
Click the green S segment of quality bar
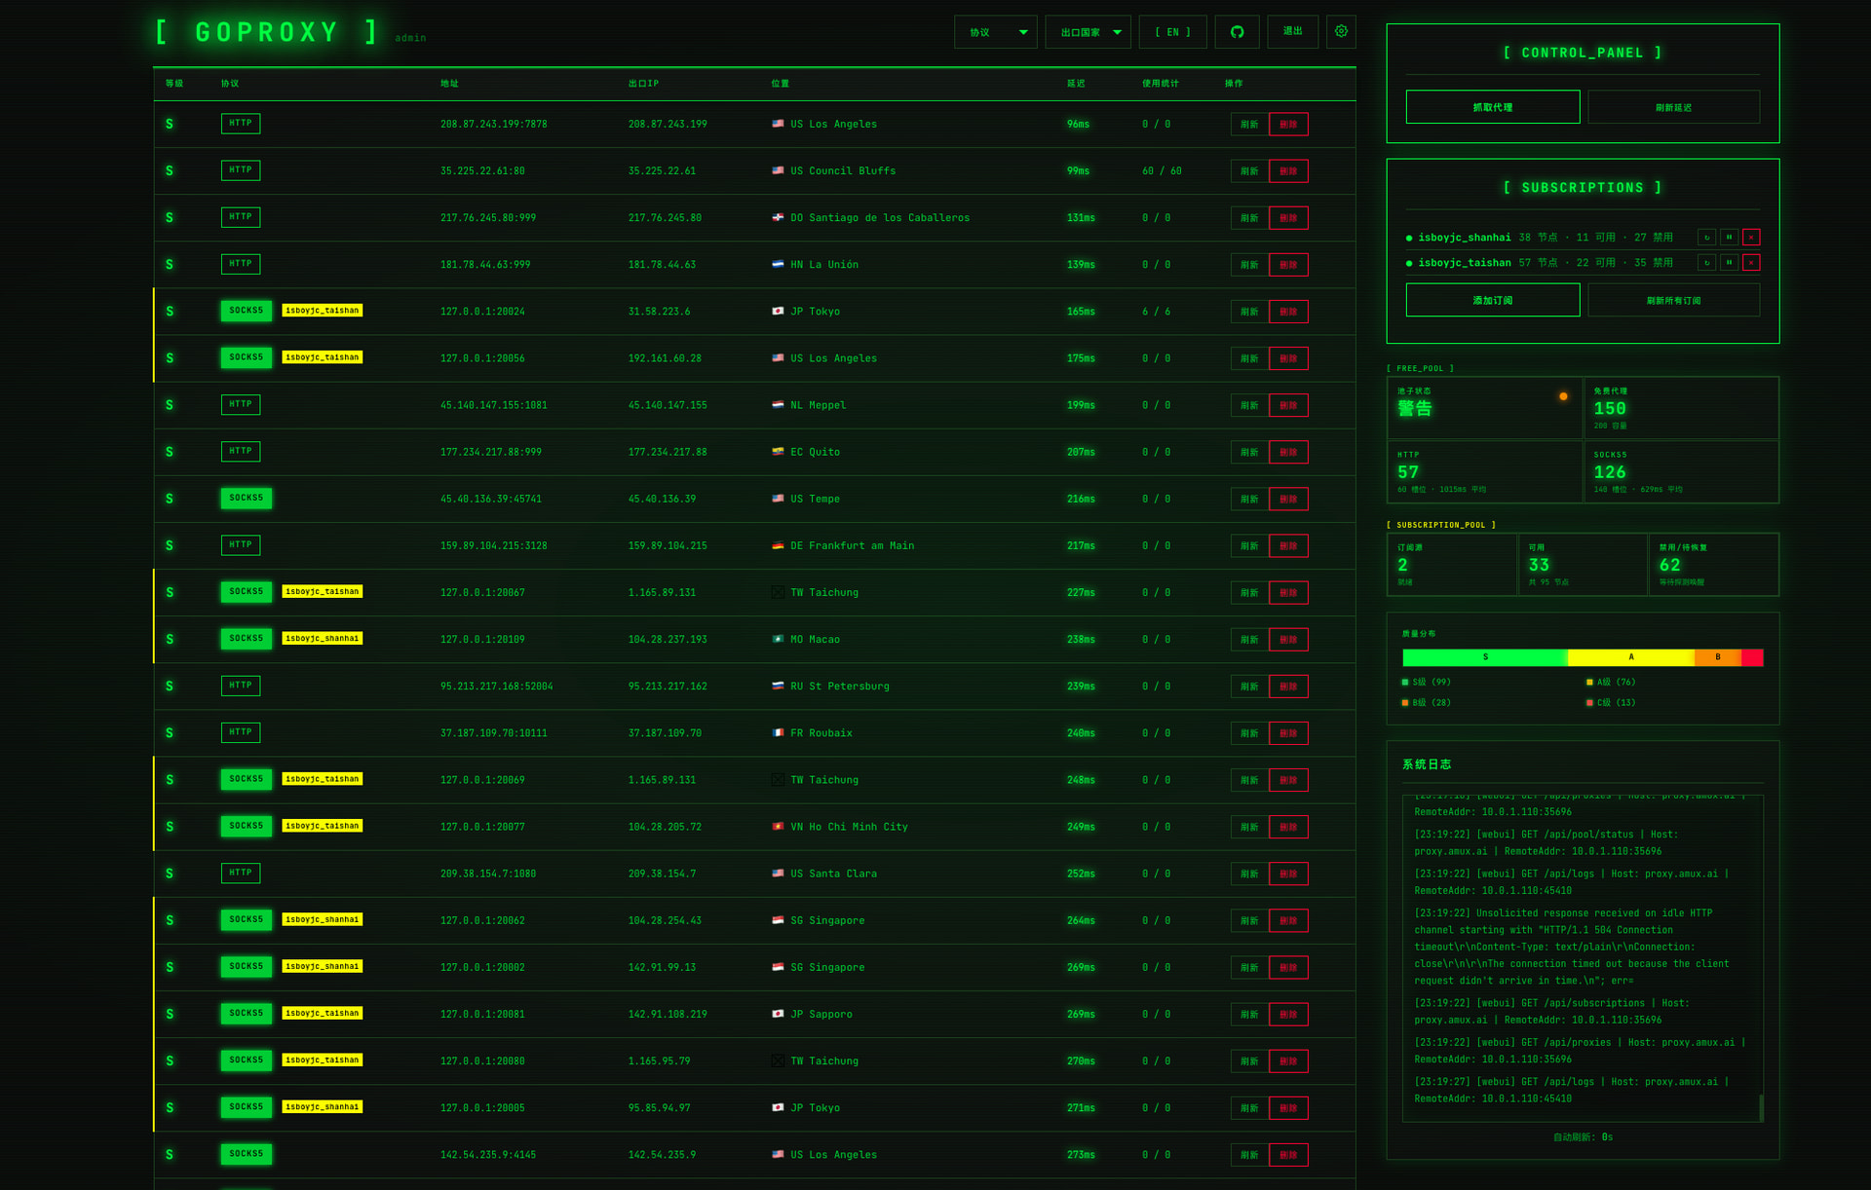pos(1484,657)
